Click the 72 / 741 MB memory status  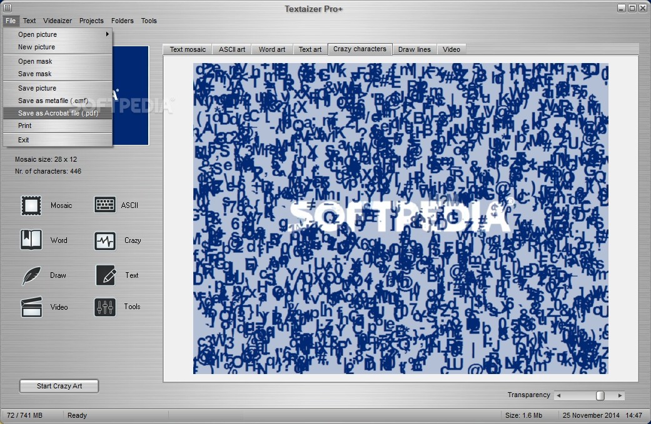pyautogui.click(x=25, y=415)
